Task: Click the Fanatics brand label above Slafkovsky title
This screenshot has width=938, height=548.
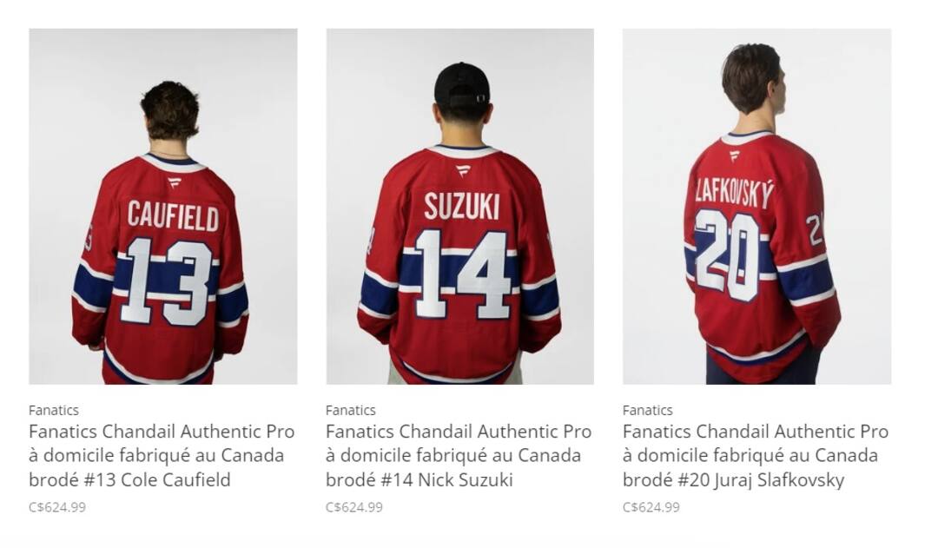Action: [648, 410]
